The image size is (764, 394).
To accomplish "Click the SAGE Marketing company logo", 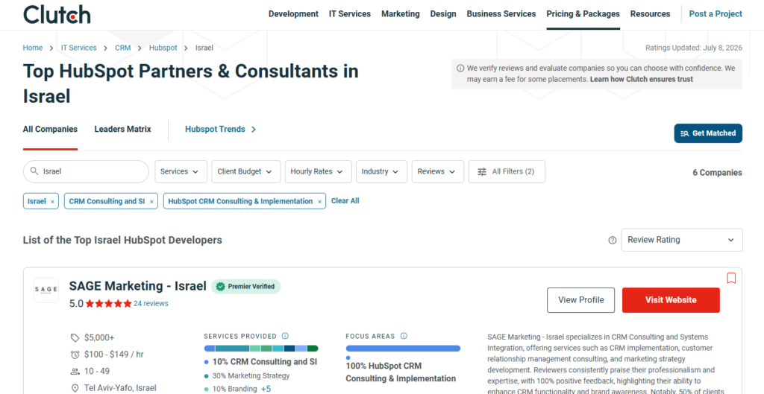I will [46, 290].
